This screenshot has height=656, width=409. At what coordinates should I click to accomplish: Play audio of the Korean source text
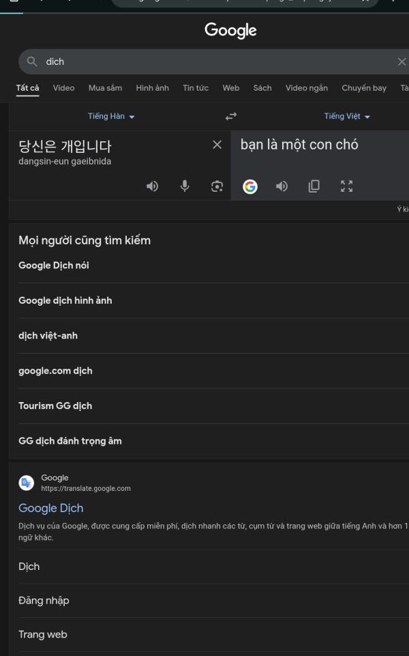[x=153, y=186]
